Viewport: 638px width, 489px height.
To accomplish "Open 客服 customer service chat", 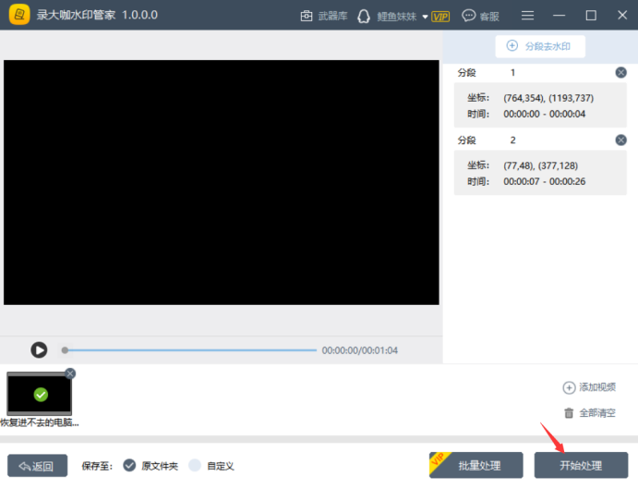I will coord(480,16).
